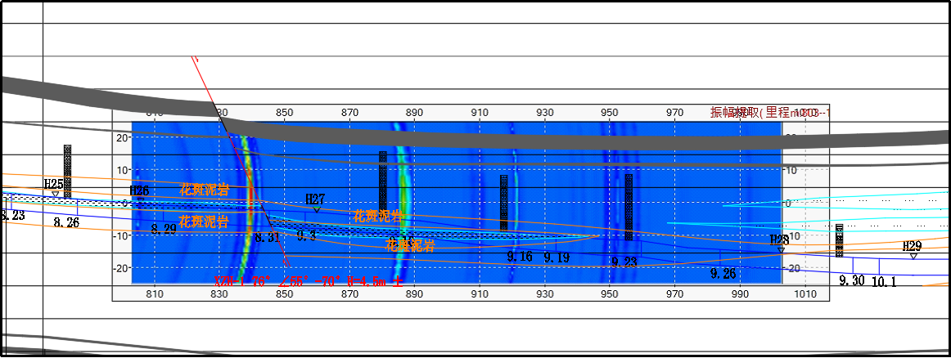This screenshot has height=358, width=951.
Task: Select the borehole column near mileage 955
Action: 629,207
